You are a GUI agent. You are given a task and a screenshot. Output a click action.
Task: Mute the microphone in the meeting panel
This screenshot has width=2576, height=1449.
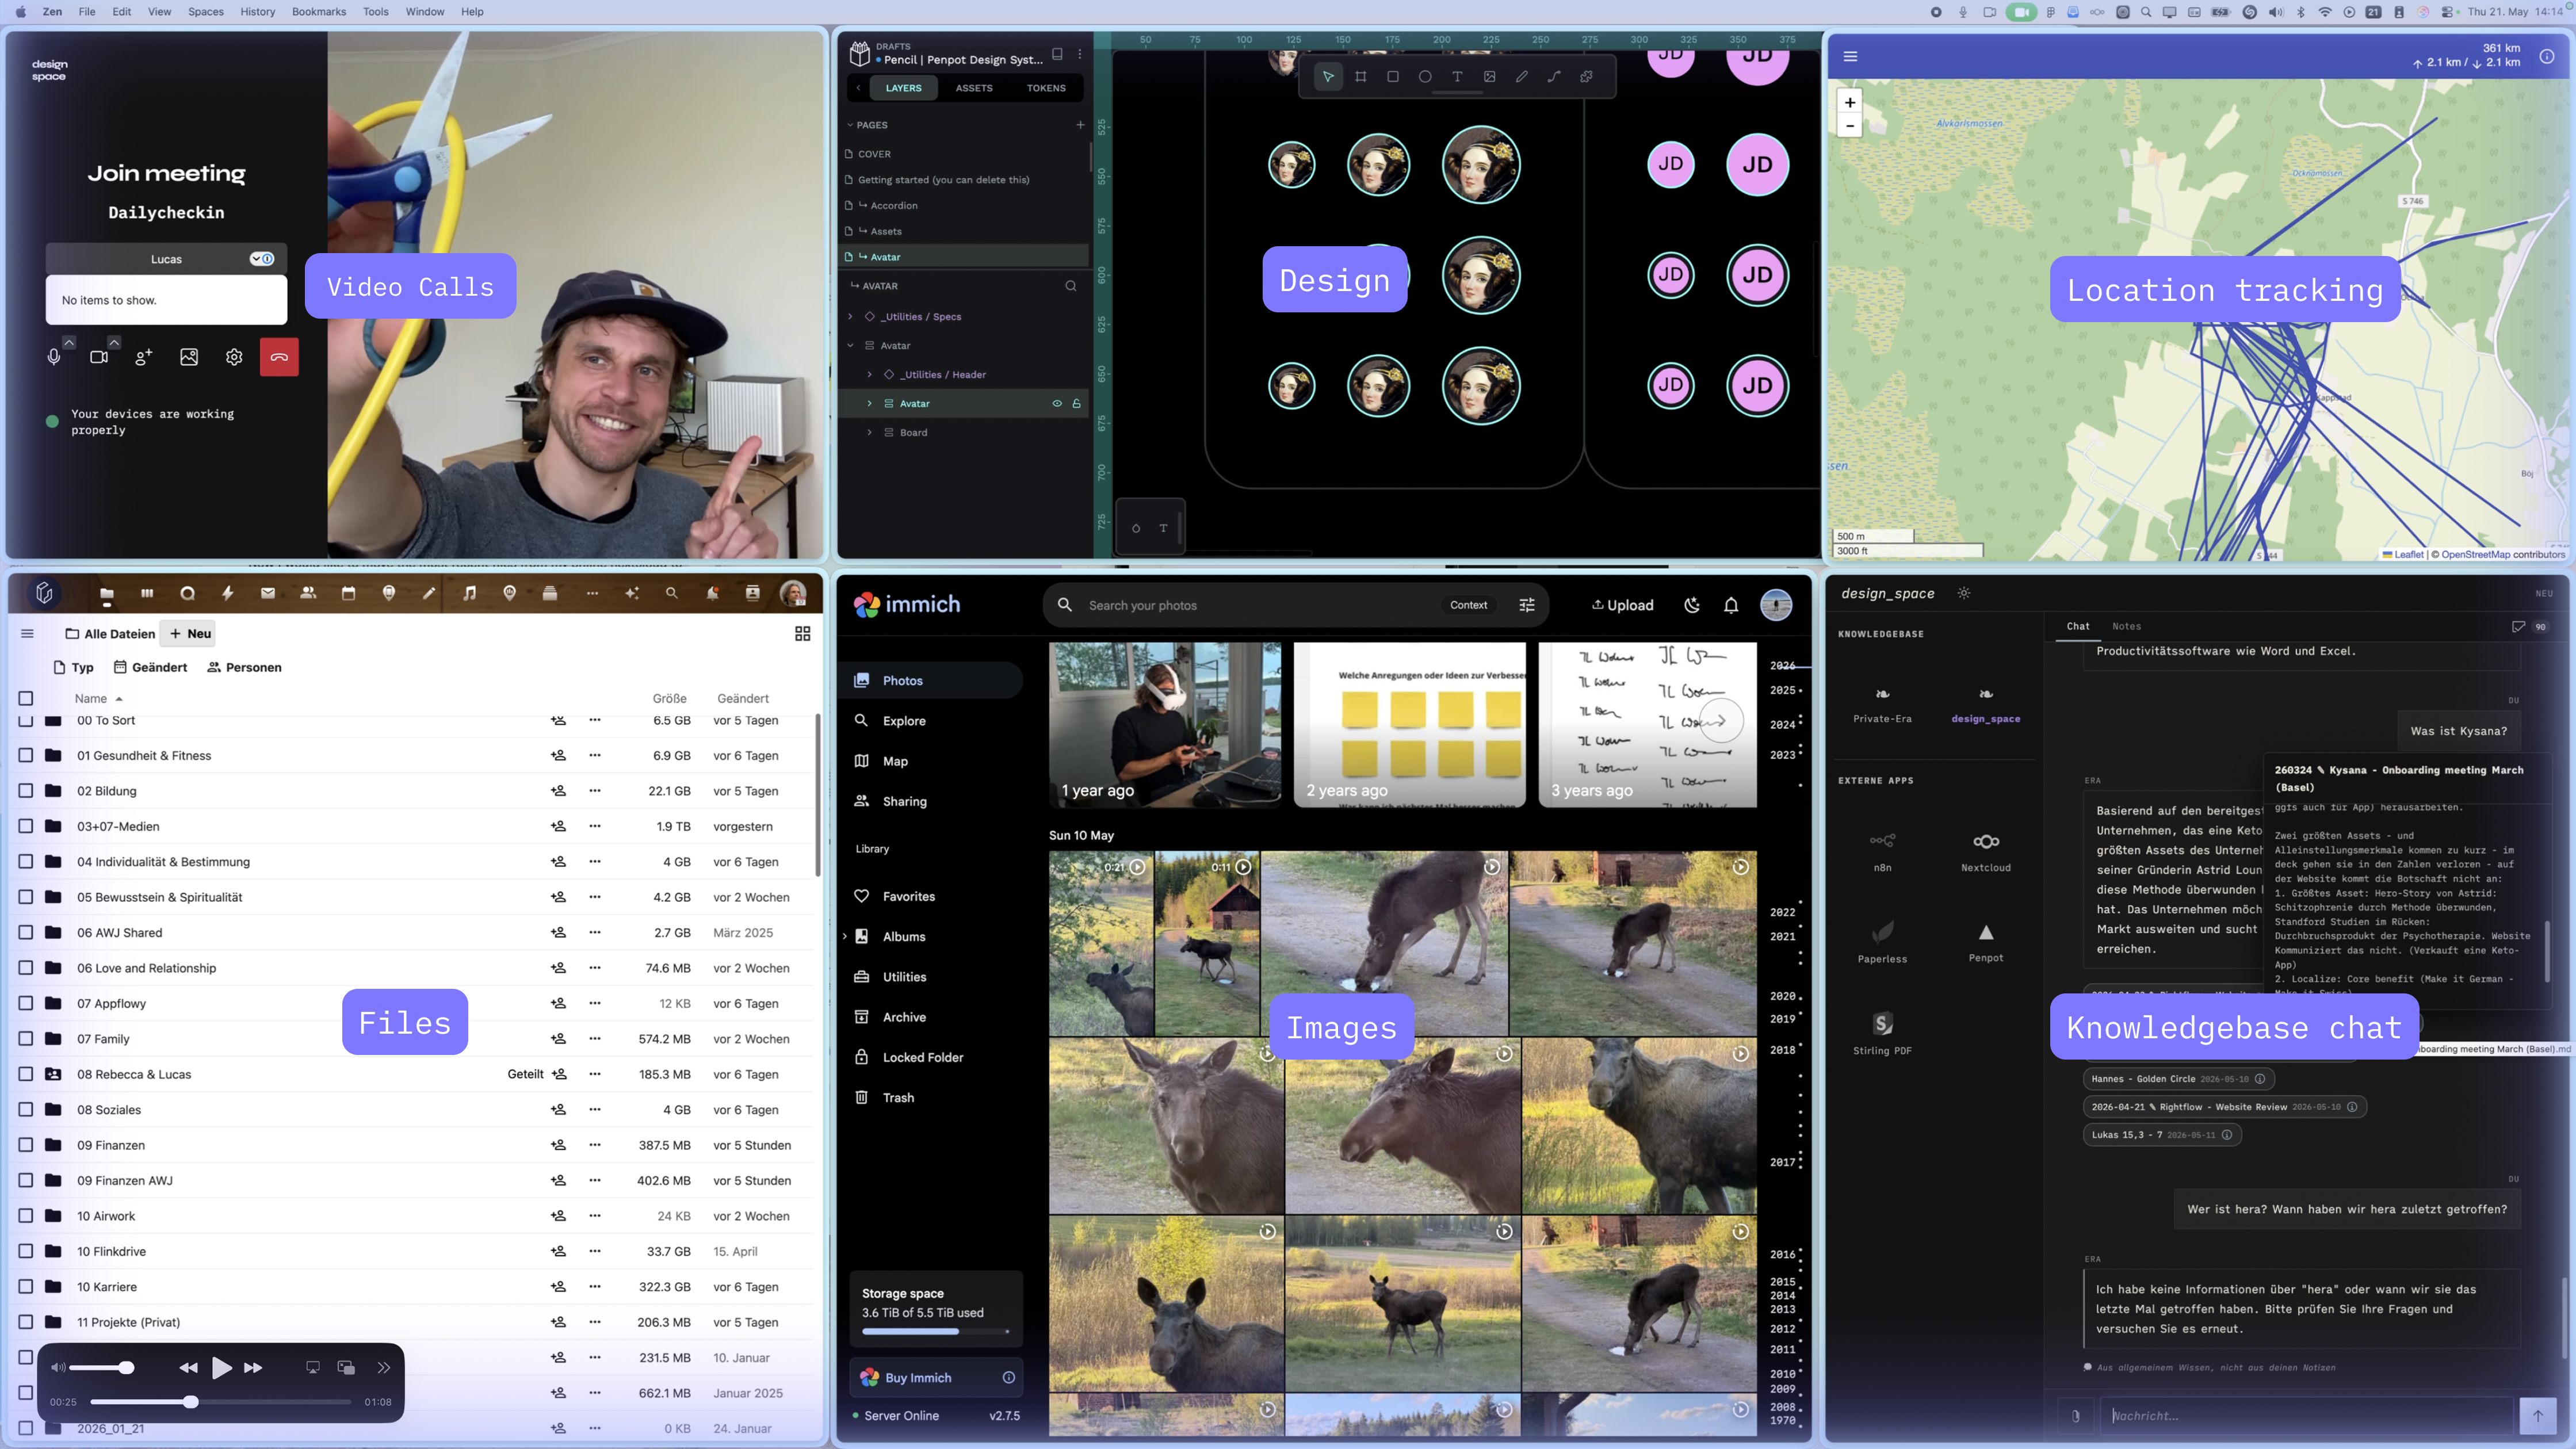(54, 357)
